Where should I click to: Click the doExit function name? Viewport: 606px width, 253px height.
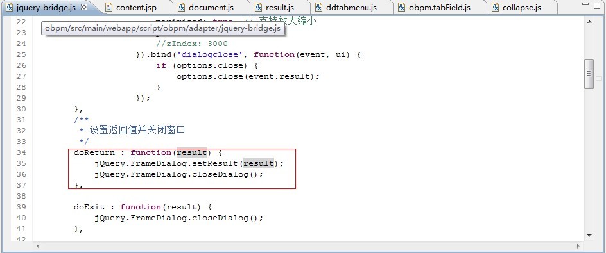pyautogui.click(x=89, y=207)
